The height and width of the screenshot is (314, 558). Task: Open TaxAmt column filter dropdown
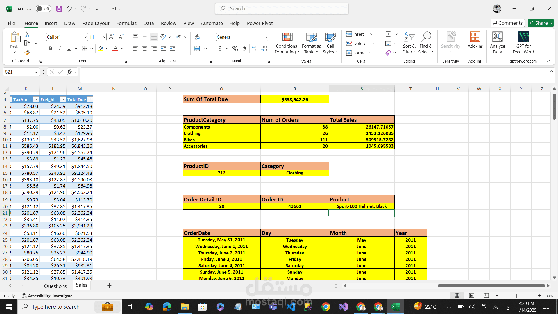[x=36, y=99]
